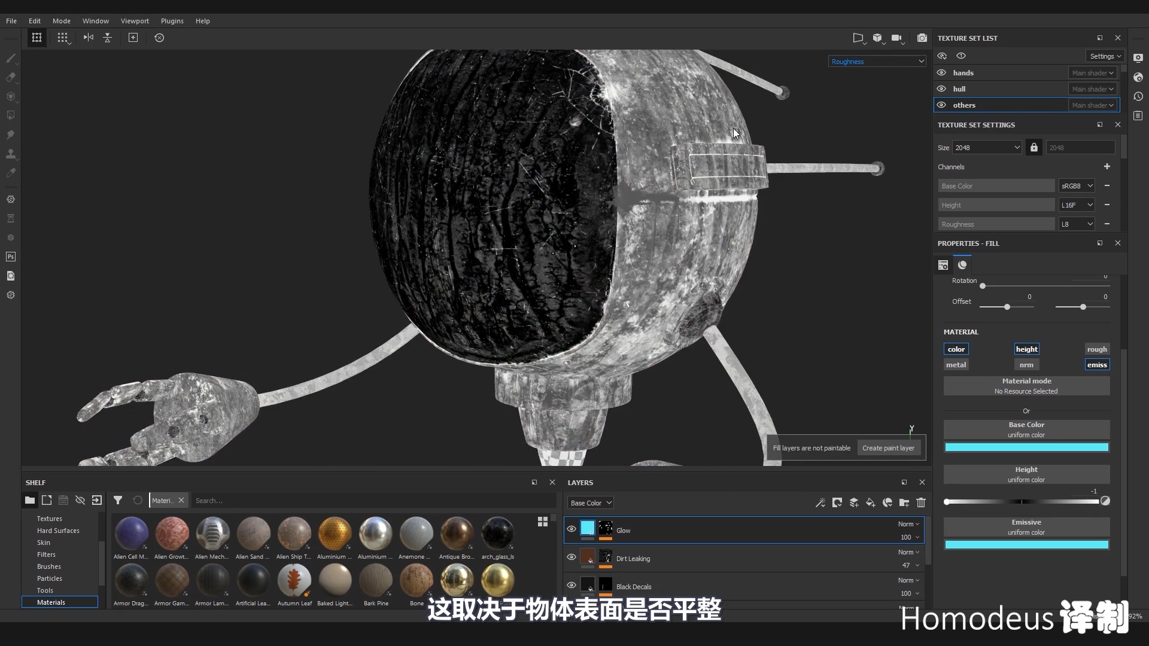Click the rotation history reset icon

(159, 38)
